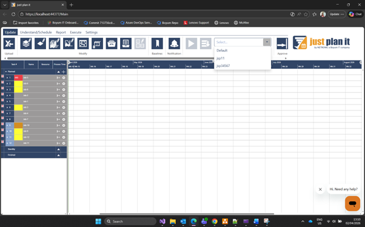Click the plus icon in the Planned header

coord(64,72)
